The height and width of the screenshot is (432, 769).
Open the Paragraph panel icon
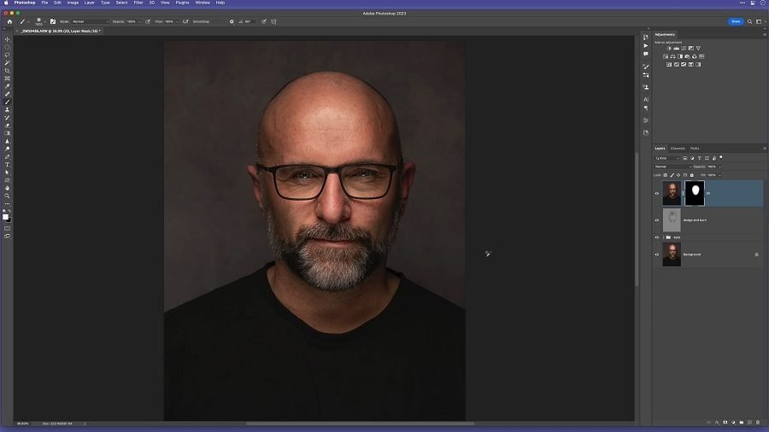pos(646,108)
